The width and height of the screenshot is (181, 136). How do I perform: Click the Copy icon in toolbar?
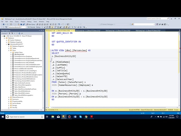coord(53,24)
